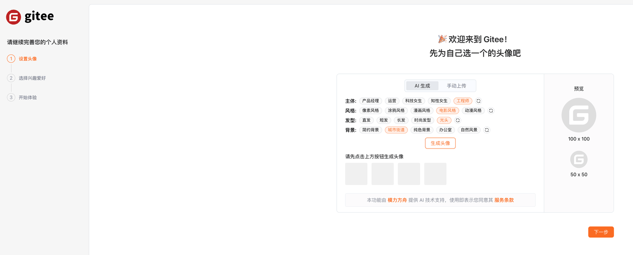Open the 开始体验 step
Image resolution: width=633 pixels, height=255 pixels.
coord(28,97)
